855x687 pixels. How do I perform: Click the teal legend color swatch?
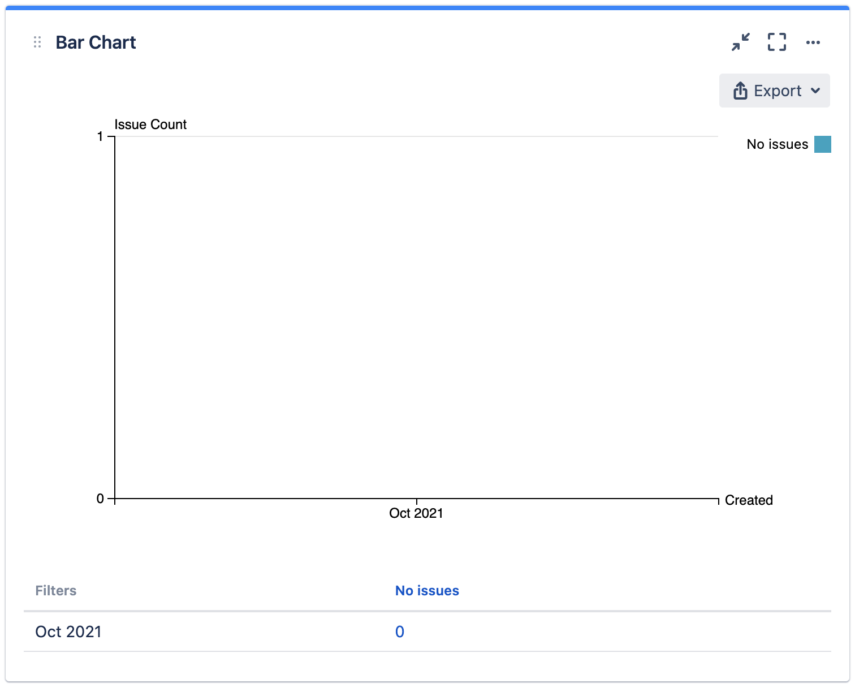[823, 144]
